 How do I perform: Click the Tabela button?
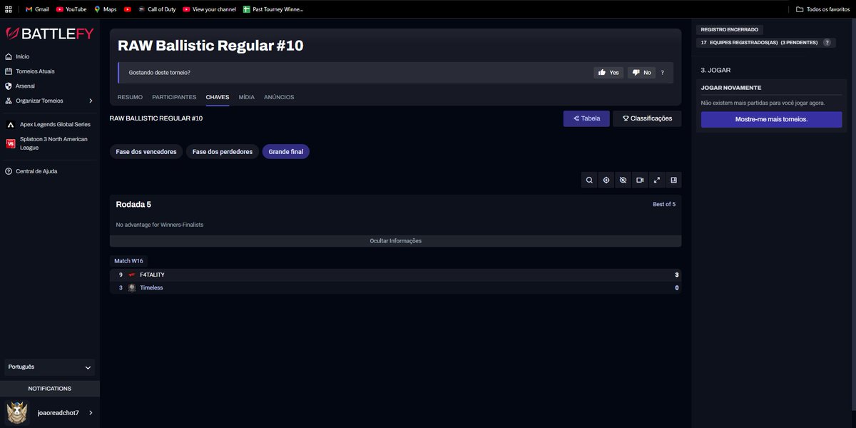(586, 118)
